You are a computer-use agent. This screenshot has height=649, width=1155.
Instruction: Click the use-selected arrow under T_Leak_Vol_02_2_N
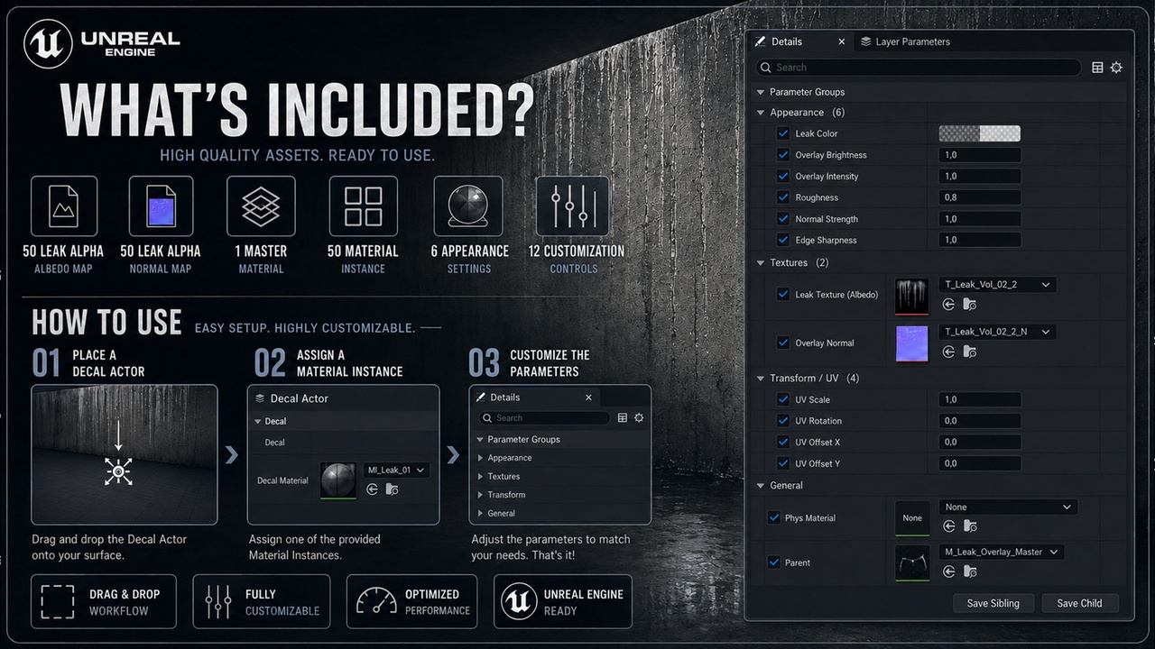(x=948, y=352)
